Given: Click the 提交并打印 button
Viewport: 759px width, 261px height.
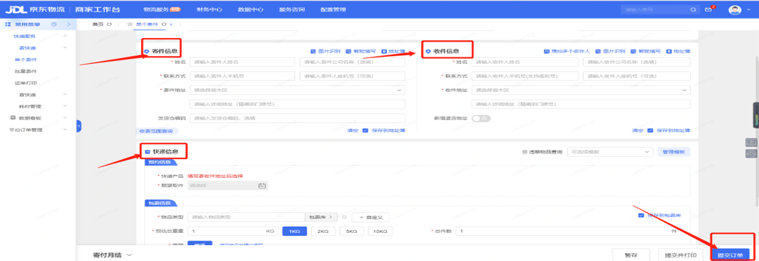Looking at the screenshot, I should click(x=681, y=255).
